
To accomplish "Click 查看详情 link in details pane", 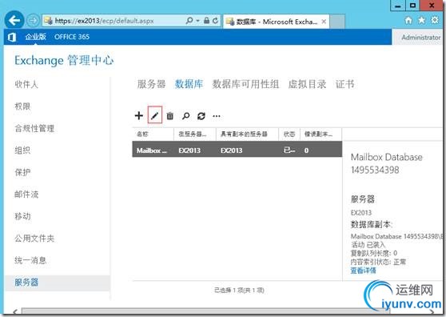I will 363,271.
